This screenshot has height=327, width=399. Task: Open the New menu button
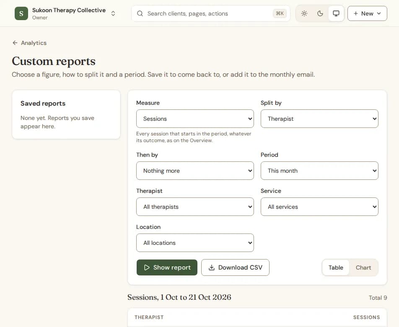(367, 13)
